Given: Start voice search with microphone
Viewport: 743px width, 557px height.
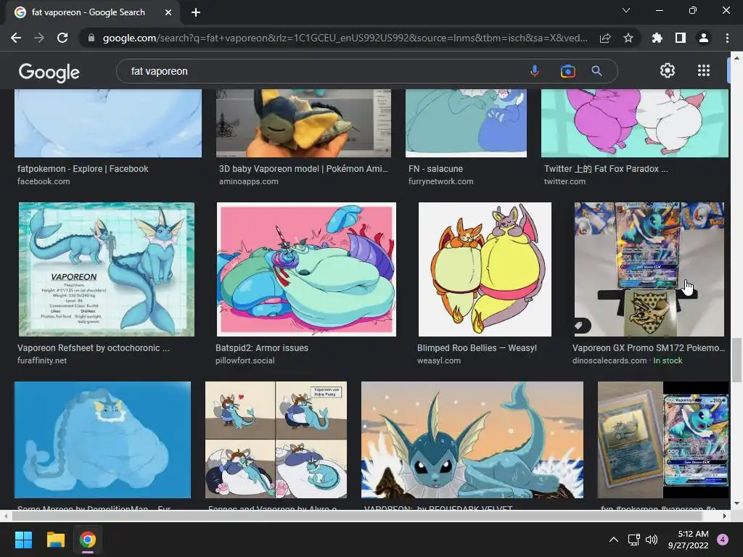Looking at the screenshot, I should coord(535,71).
